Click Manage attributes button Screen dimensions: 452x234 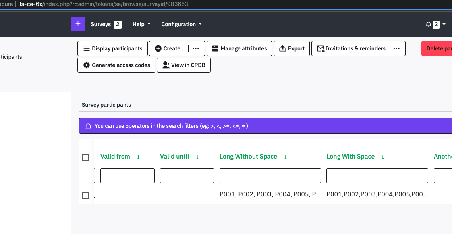(x=239, y=48)
